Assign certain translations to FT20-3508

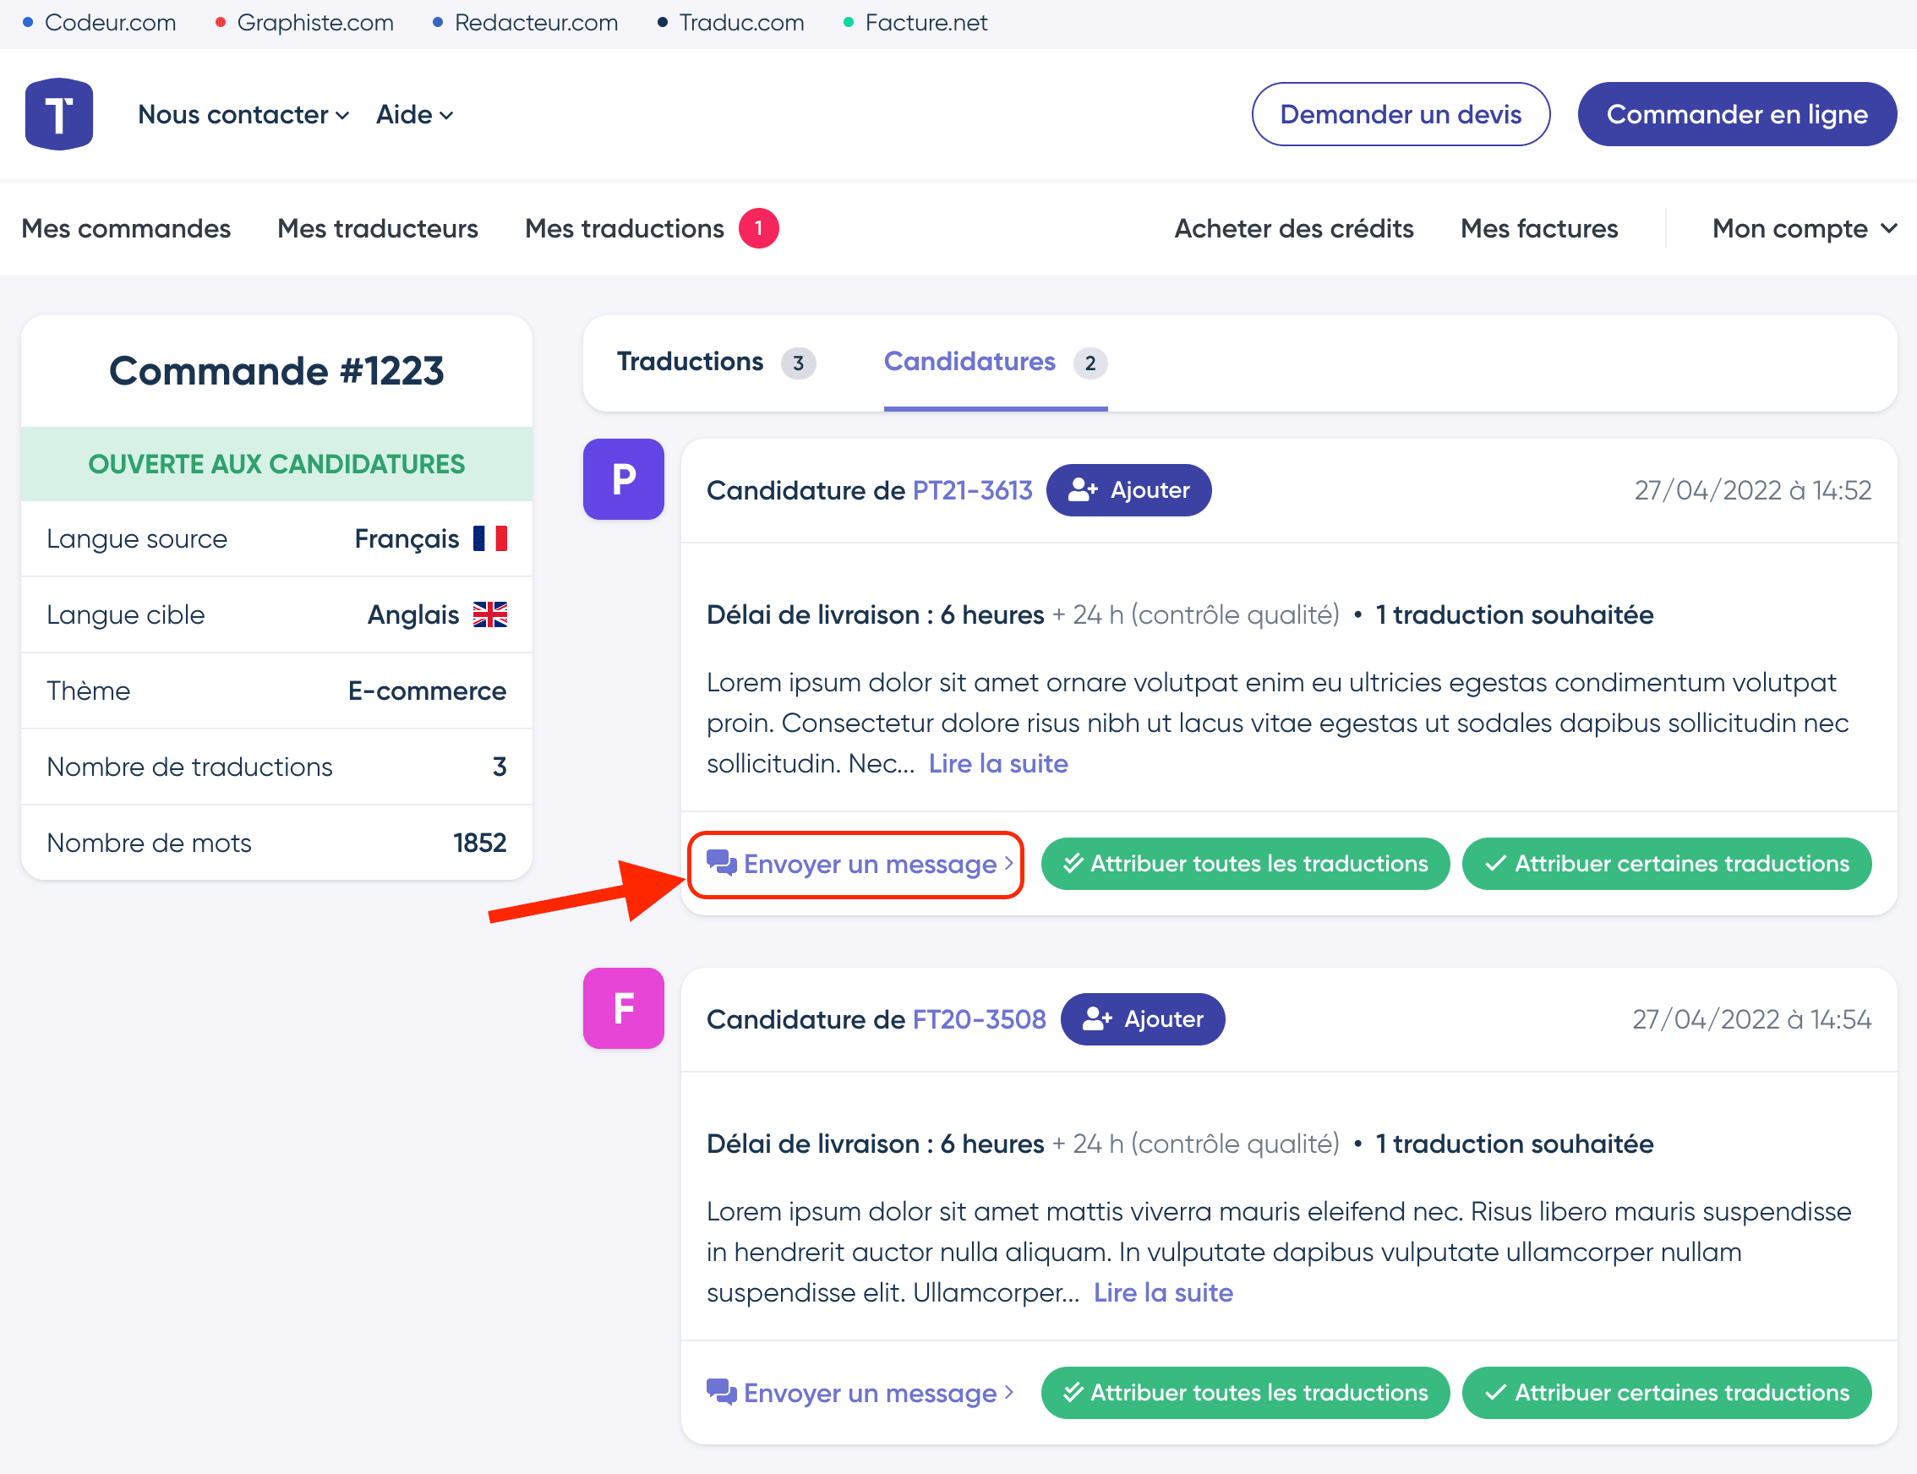[1666, 1393]
